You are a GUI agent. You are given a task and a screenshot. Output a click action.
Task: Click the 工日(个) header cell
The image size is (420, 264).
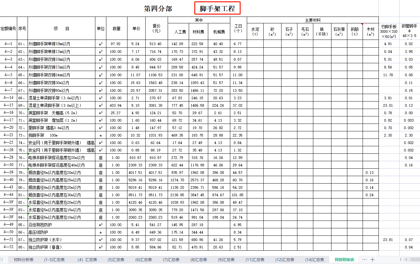click(238, 29)
